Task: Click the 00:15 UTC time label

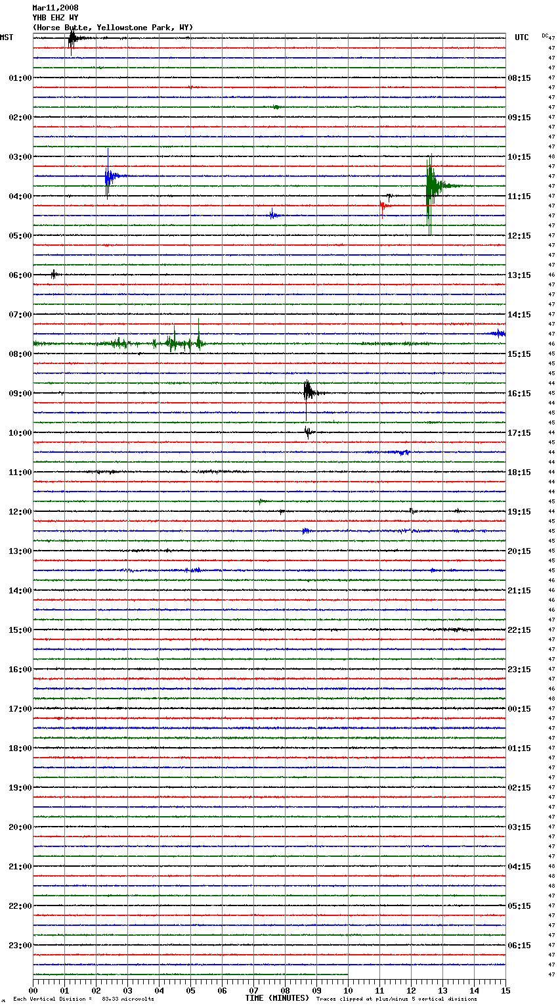Action: tap(519, 709)
